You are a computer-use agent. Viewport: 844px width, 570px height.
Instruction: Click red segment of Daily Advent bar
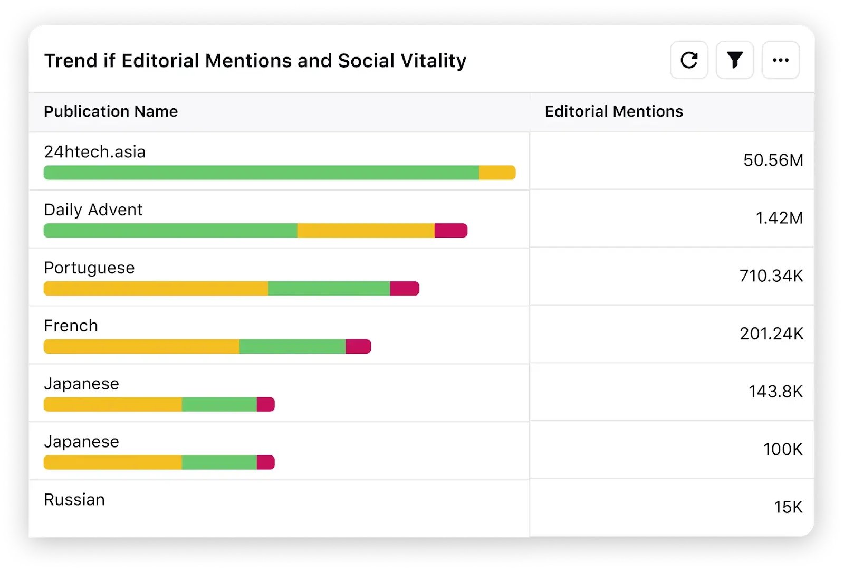tap(451, 231)
